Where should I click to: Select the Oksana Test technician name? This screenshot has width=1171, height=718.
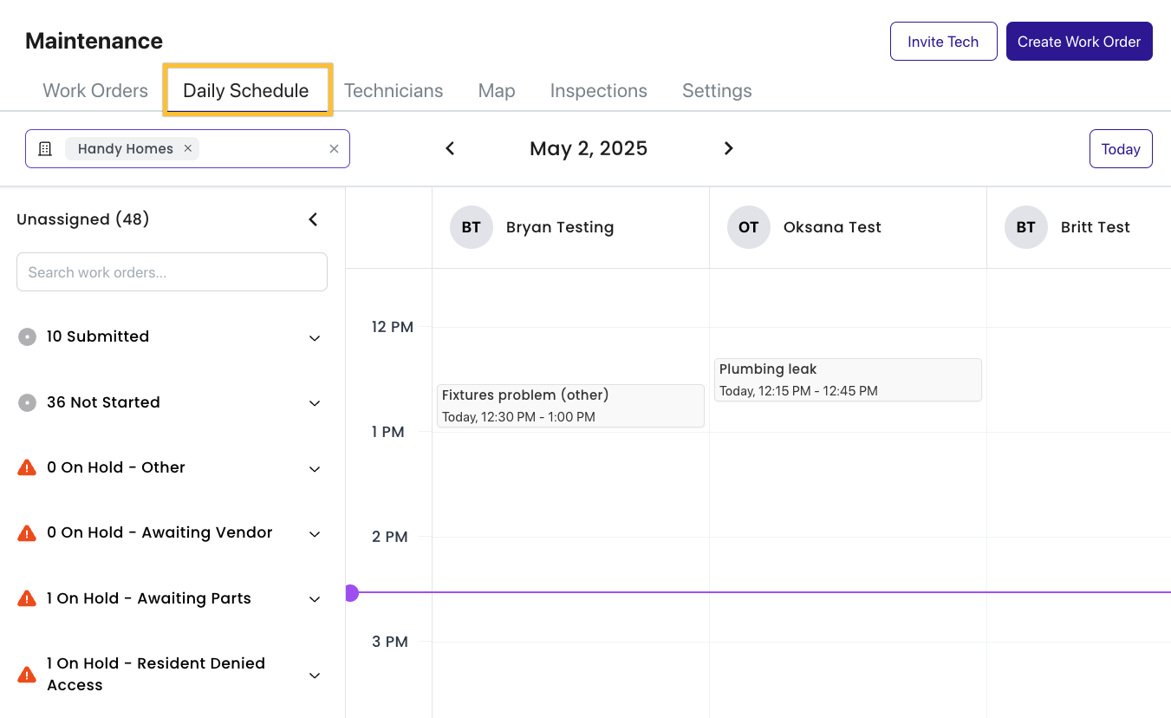click(832, 227)
